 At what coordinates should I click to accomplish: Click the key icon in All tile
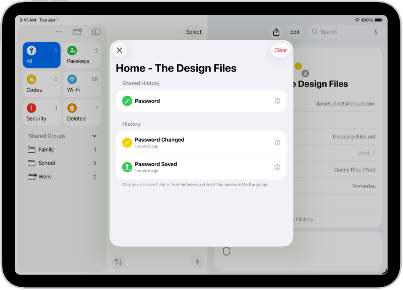point(31,50)
